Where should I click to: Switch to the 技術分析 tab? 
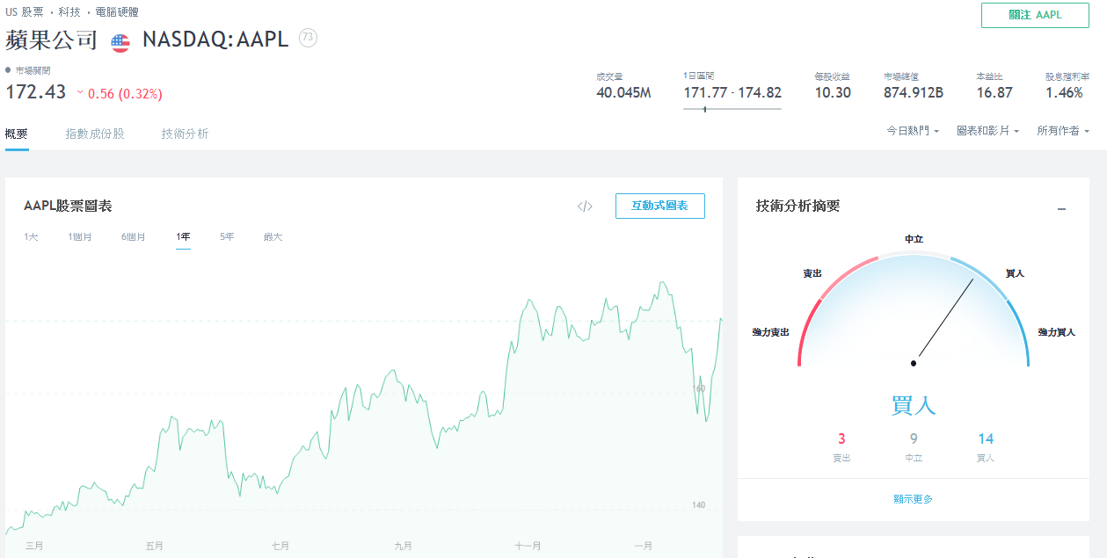click(x=185, y=134)
